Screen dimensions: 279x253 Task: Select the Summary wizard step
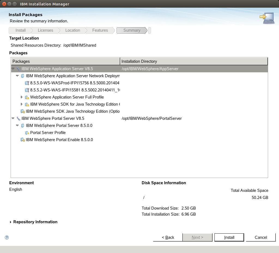(x=132, y=30)
